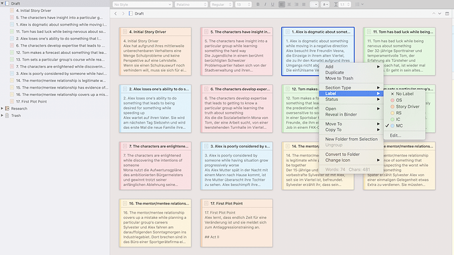This screenshot has height=255, width=454.
Task: Toggle the split editor icon
Action: [447, 14]
